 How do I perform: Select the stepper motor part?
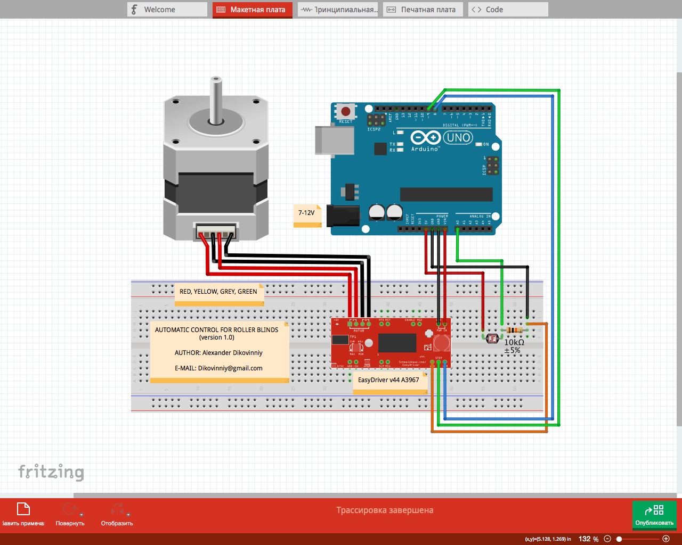[215, 170]
